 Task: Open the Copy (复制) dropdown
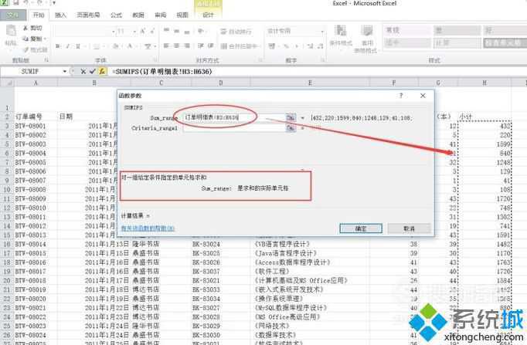click(45, 39)
